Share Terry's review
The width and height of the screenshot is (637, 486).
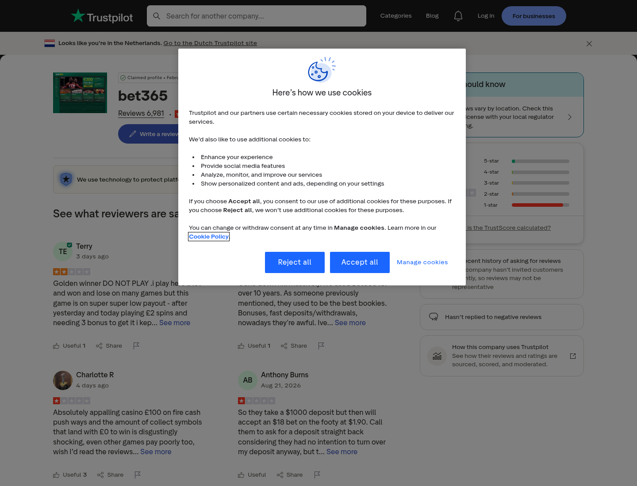[109, 346]
